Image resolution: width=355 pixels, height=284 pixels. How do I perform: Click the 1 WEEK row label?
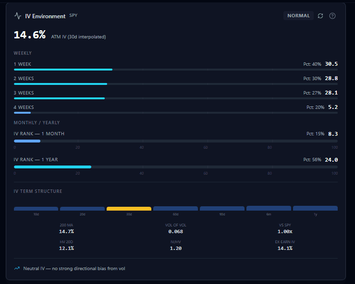(23, 64)
